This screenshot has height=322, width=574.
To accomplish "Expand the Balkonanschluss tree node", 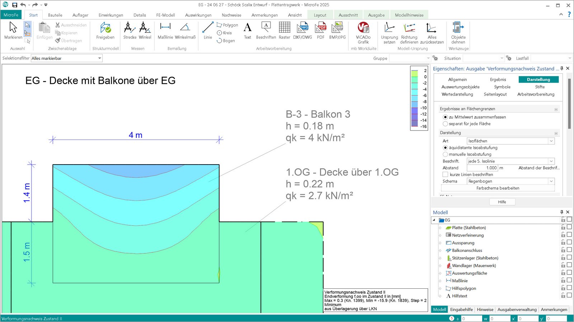I will pos(440,250).
